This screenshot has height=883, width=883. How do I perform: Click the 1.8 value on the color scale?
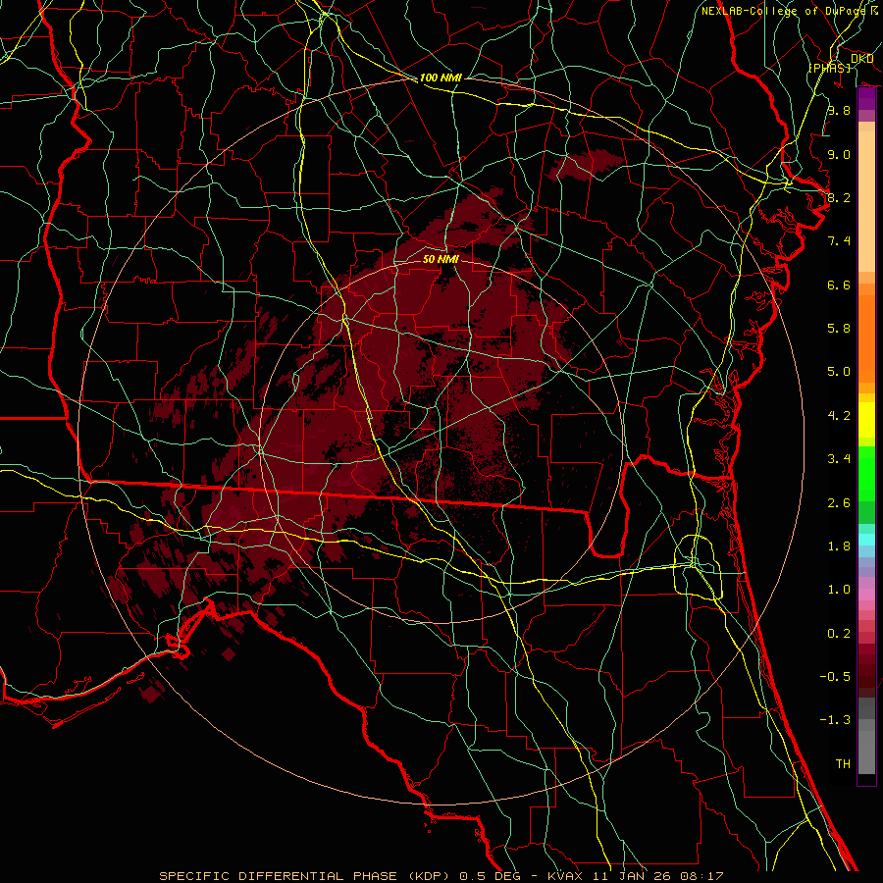pyautogui.click(x=839, y=546)
